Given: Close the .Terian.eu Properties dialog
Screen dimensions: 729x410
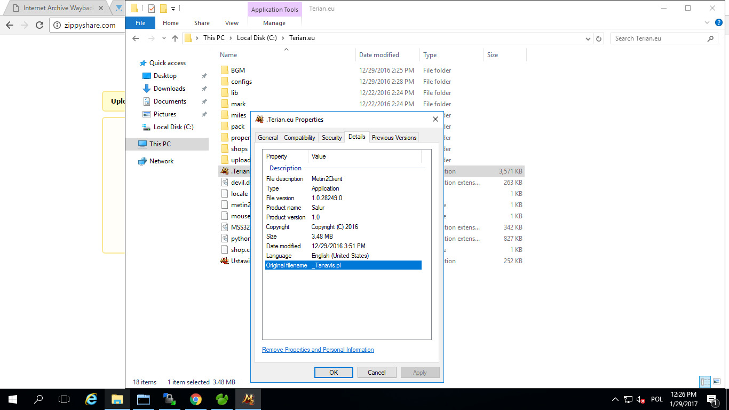Looking at the screenshot, I should (435, 119).
